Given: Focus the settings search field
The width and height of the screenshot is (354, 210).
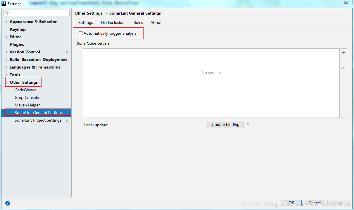Looking at the screenshot, I should pos(37,13).
